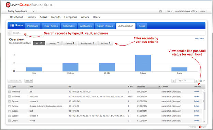Screen dimensions: 213x130
Task: Check the Sybase Auth record option row
Action: tap(9, 106)
